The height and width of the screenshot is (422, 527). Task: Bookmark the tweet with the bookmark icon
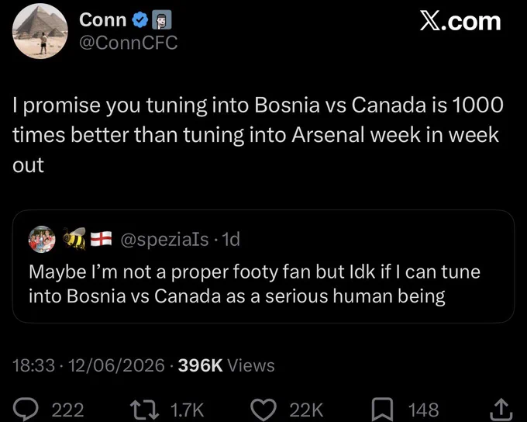coord(382,410)
